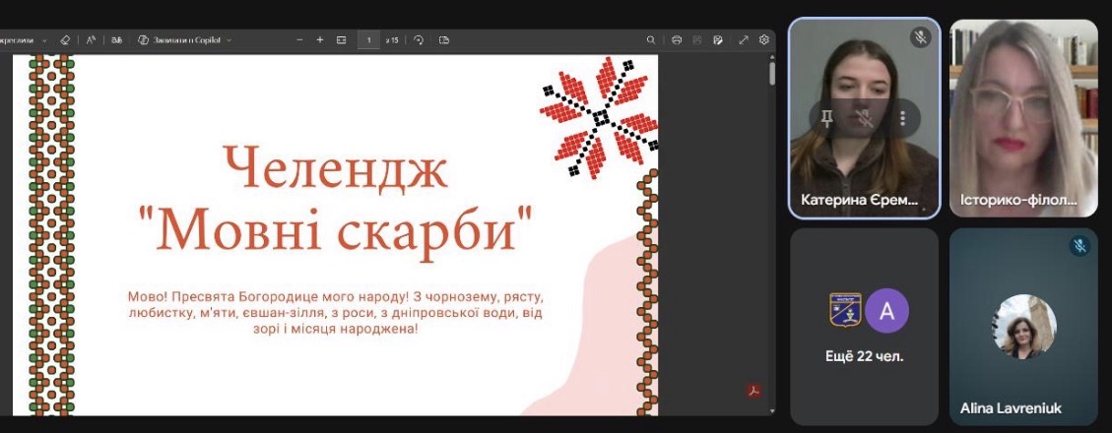The width and height of the screenshot is (1112, 433).
Task: Click the Adobe Acrobat icon on slide
Action: pos(753,391)
